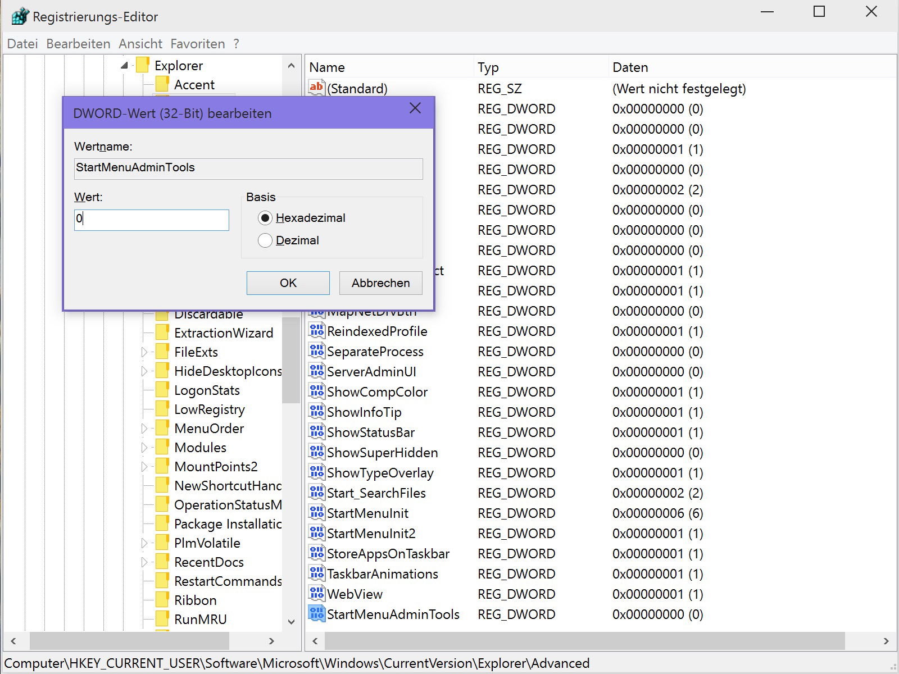Expand the Modules tree node
This screenshot has width=899, height=674.
point(144,448)
